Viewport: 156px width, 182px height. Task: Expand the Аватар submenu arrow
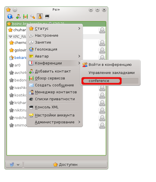79,56
